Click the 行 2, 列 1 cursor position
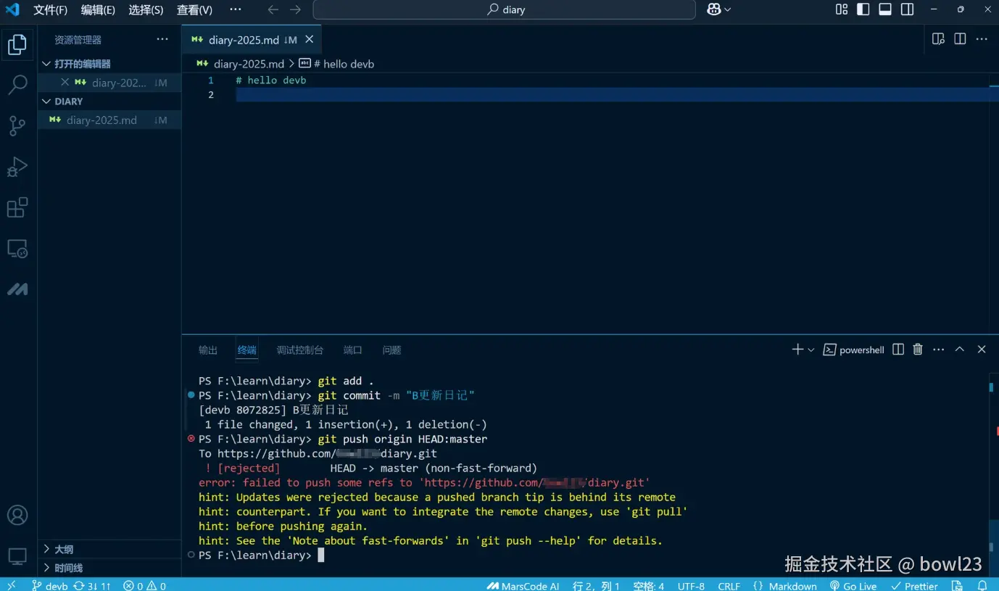Image resolution: width=999 pixels, height=591 pixels. (x=596, y=585)
